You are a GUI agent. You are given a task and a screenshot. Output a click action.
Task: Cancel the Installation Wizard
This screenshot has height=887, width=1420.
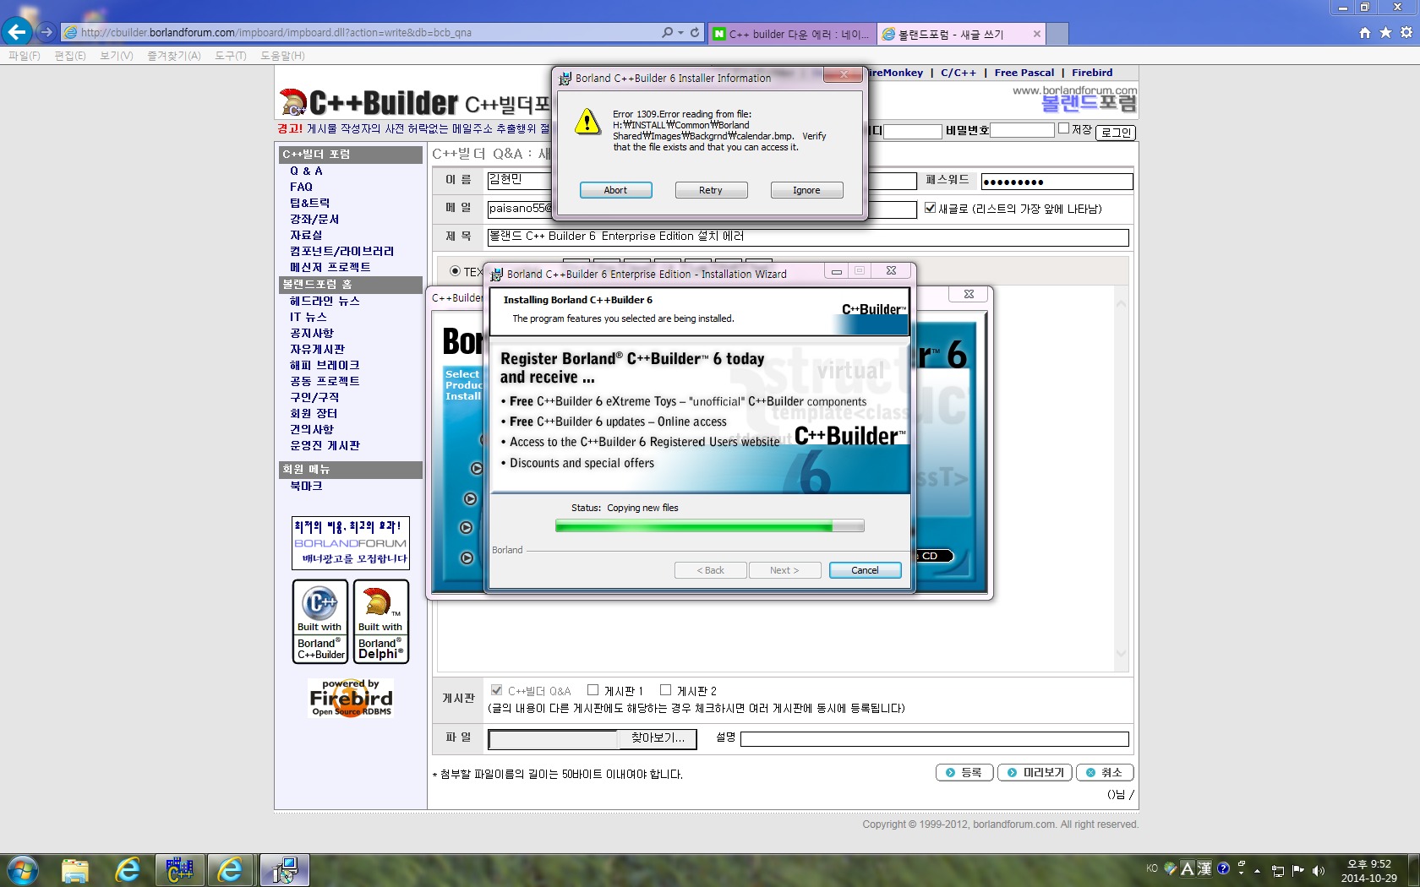[864, 570]
